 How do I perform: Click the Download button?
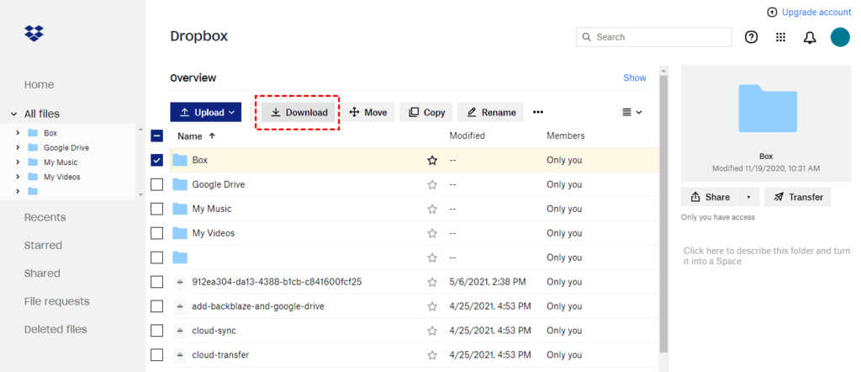[x=298, y=112]
